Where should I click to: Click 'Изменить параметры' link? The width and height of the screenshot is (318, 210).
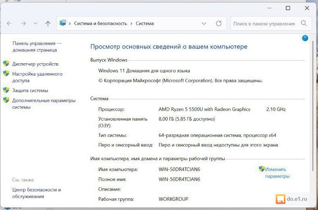pos(277,173)
